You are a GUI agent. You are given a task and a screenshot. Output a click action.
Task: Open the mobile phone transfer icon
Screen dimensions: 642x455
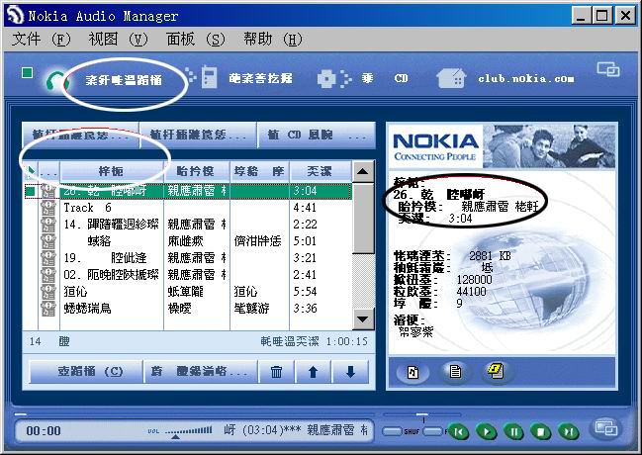(x=202, y=77)
